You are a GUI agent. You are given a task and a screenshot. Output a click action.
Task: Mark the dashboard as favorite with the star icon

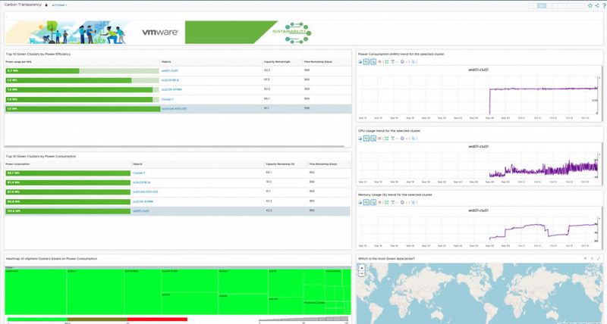590,5
